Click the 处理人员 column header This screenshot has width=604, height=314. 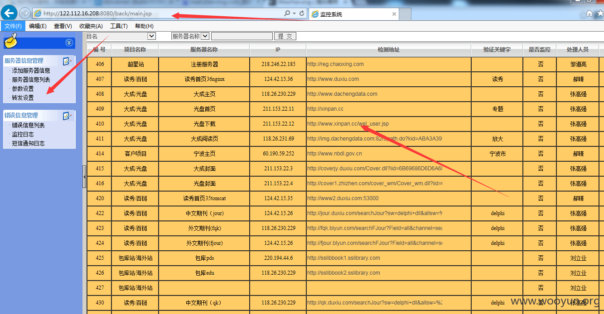point(578,50)
